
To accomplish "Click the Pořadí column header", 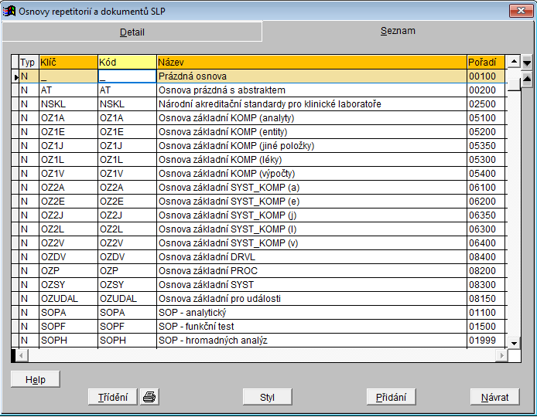I will point(485,62).
